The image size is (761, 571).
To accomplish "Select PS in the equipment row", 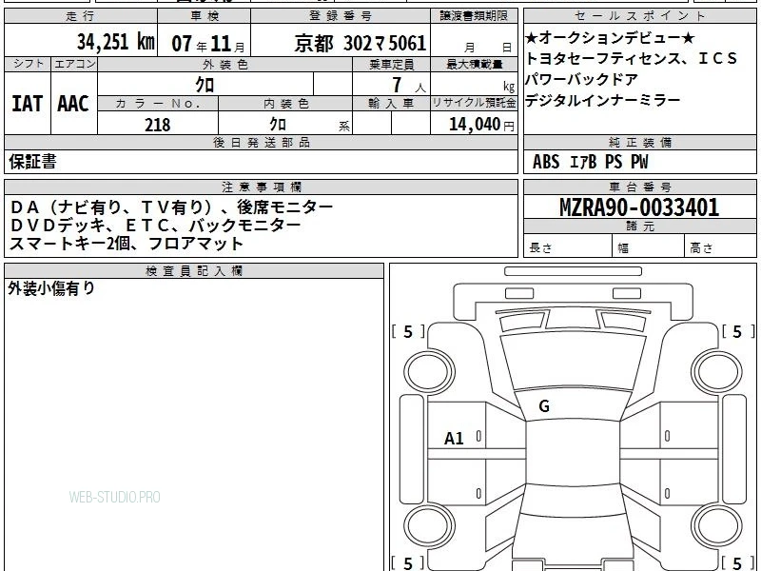I will tap(614, 162).
